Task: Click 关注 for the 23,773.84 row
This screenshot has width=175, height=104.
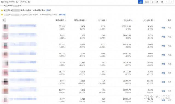Action: [170, 73]
